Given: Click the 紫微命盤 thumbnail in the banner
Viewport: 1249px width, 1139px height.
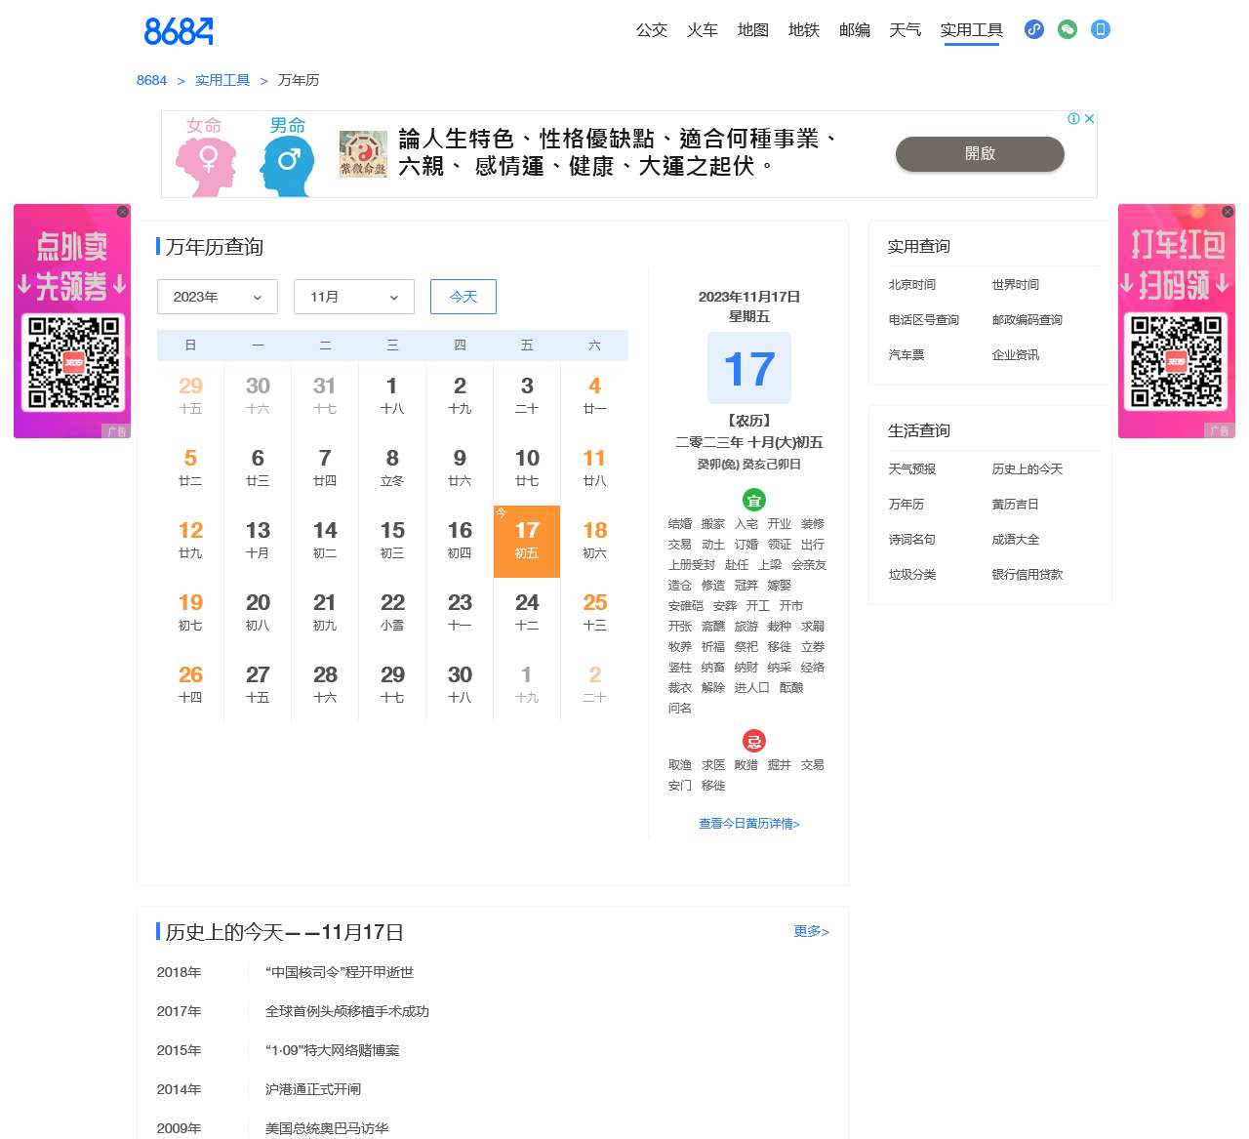Looking at the screenshot, I should pyautogui.click(x=363, y=154).
